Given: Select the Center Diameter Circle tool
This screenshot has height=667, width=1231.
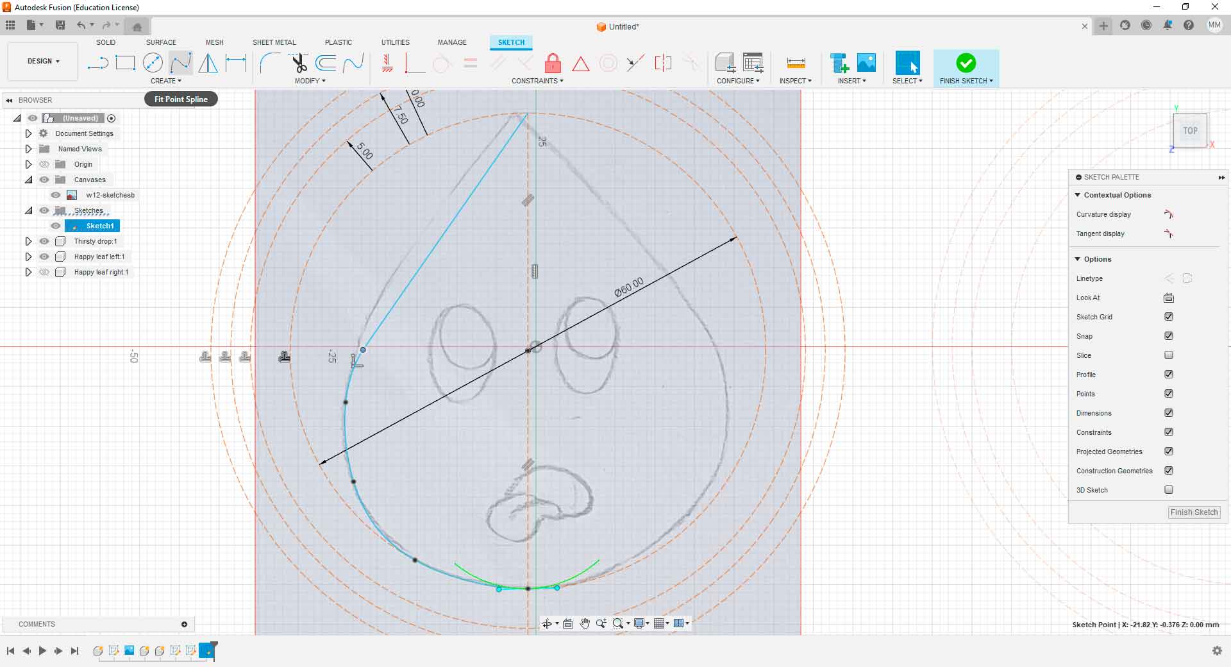Looking at the screenshot, I should point(153,63).
